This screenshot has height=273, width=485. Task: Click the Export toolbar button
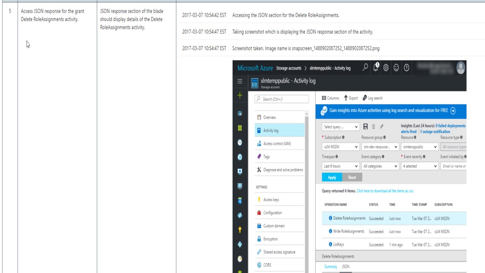click(350, 98)
